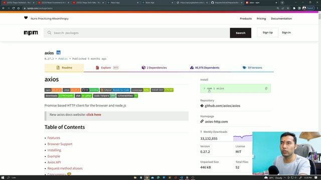This screenshot has width=321, height=180.
Task: Open a new browser tab
Action: click(x=282, y=2)
